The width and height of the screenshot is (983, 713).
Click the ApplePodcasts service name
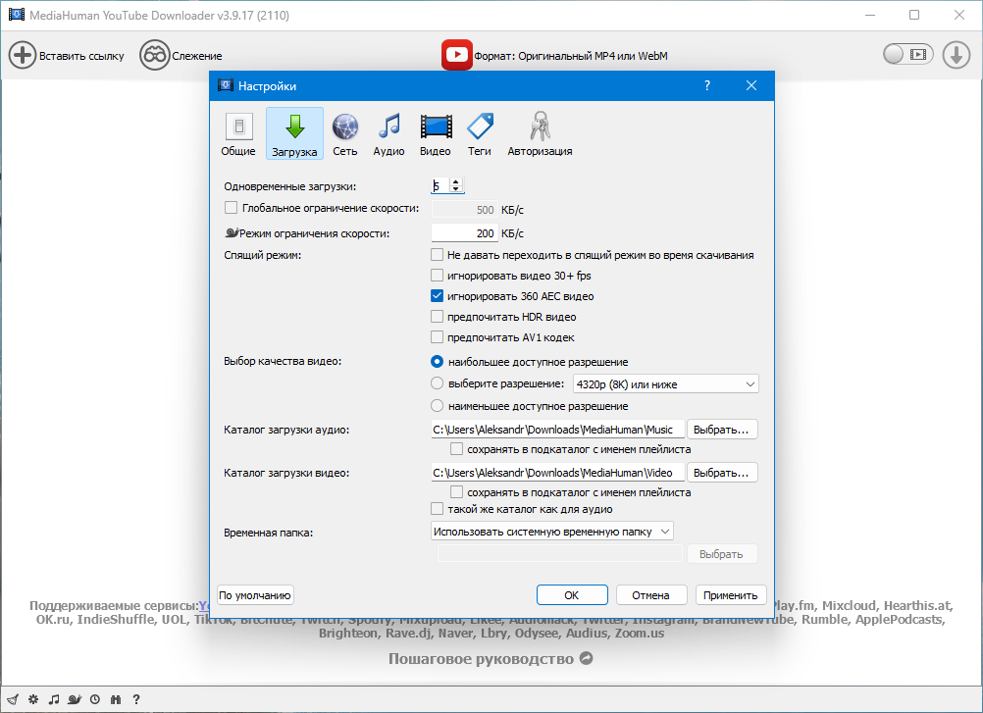point(901,620)
